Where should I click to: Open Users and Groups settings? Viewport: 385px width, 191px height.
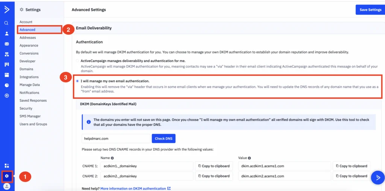click(x=33, y=124)
